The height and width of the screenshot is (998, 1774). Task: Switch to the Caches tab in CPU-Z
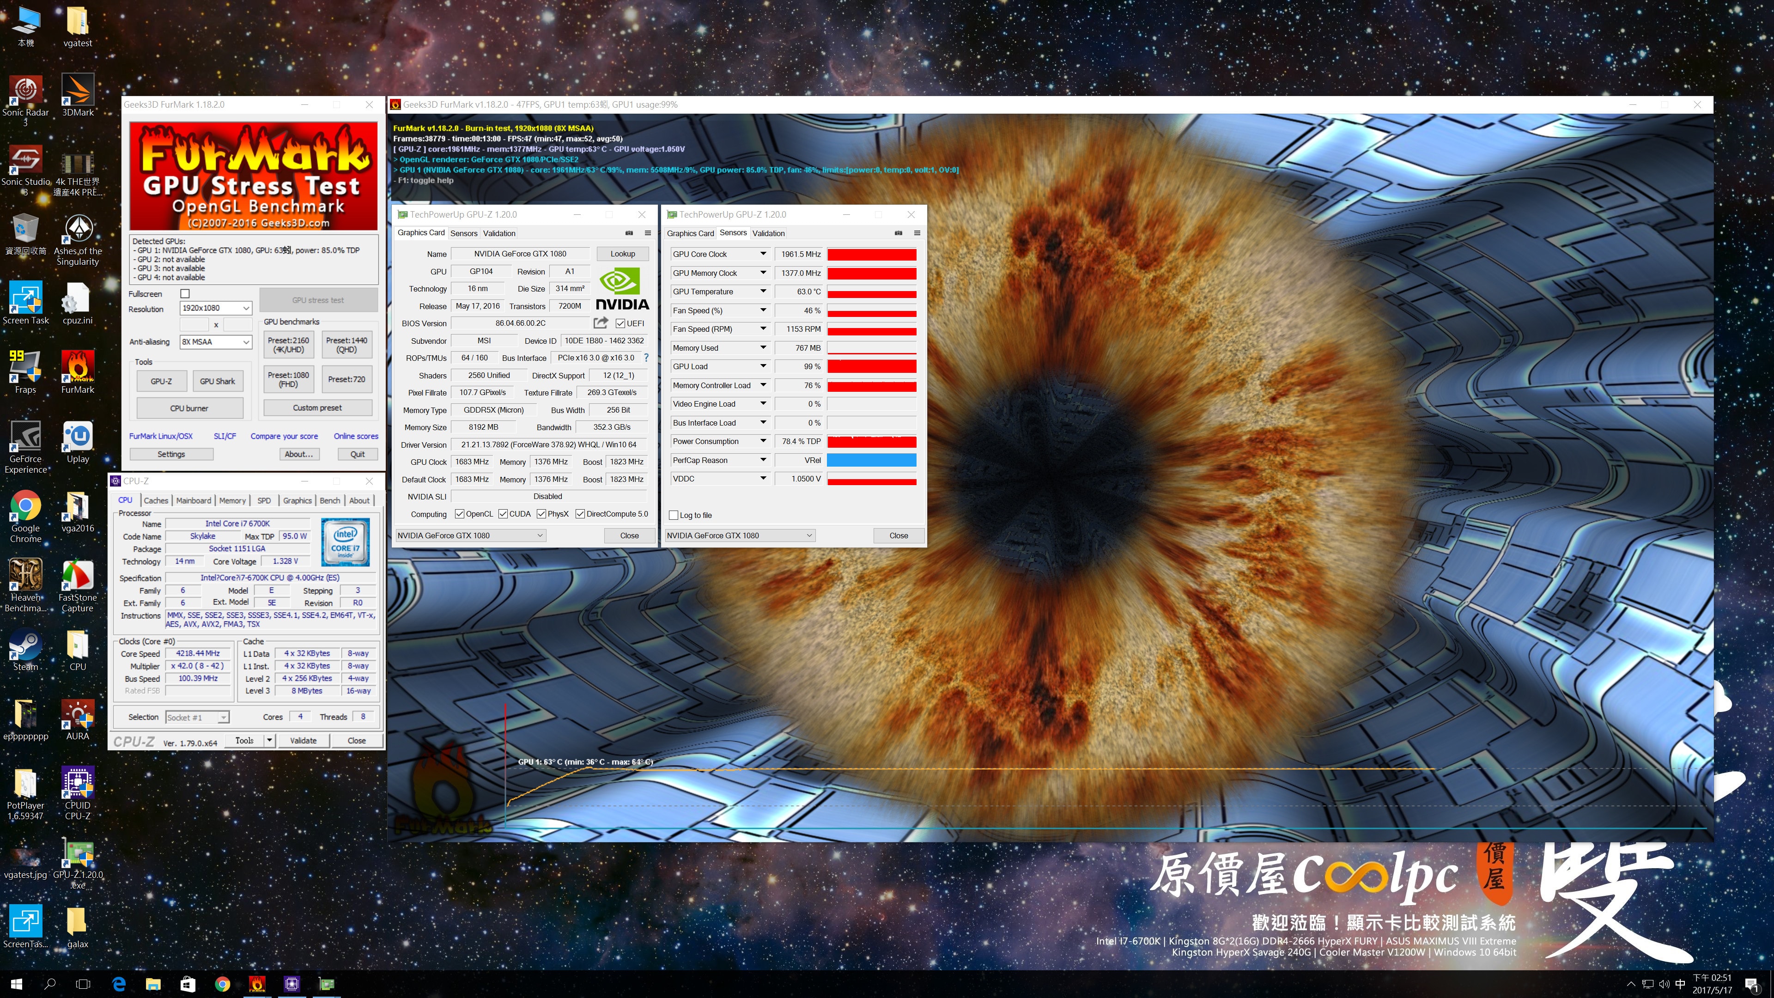click(x=156, y=501)
